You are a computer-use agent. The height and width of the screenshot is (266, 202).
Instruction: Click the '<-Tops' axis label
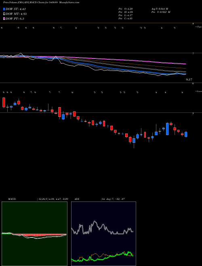click(198, 27)
